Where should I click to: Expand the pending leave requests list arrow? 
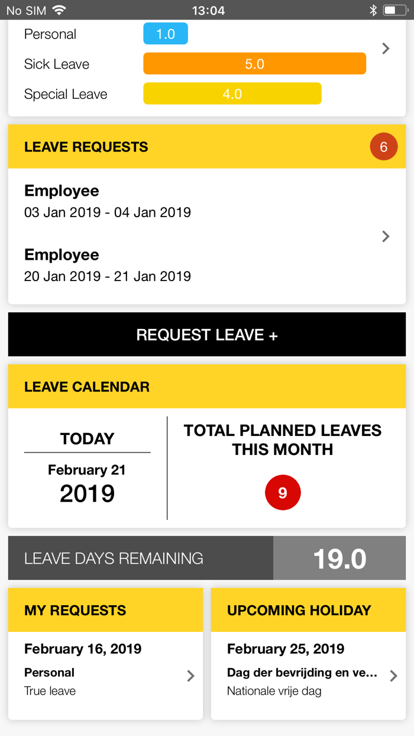click(386, 236)
